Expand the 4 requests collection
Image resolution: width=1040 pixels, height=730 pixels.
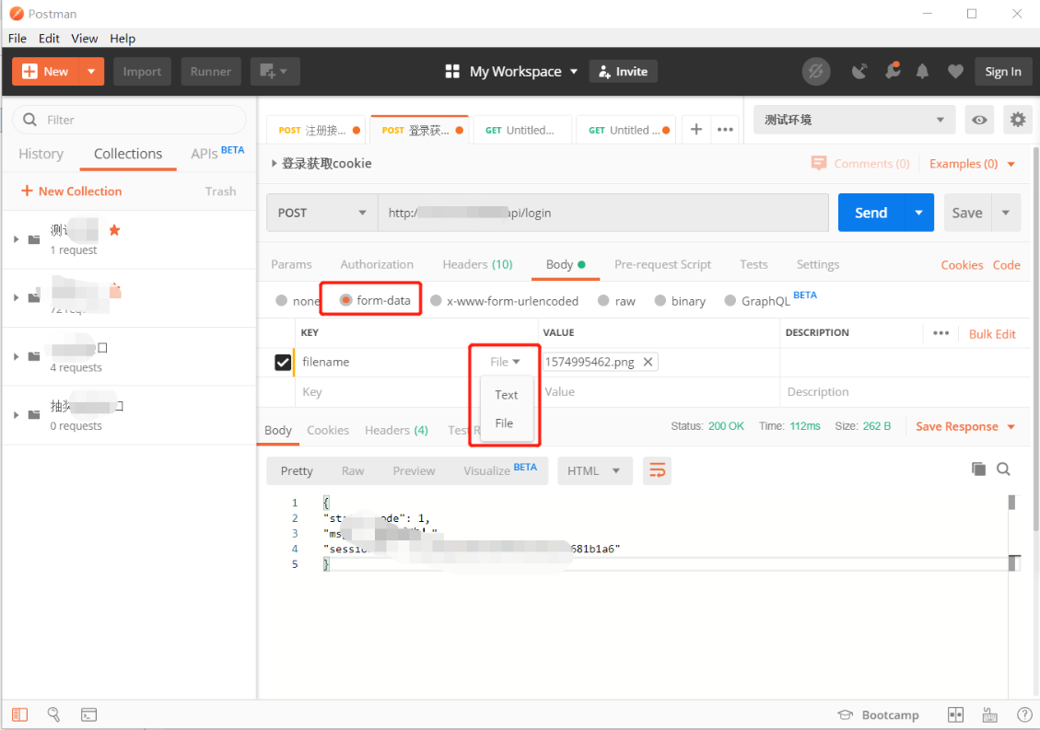pyautogui.click(x=16, y=356)
